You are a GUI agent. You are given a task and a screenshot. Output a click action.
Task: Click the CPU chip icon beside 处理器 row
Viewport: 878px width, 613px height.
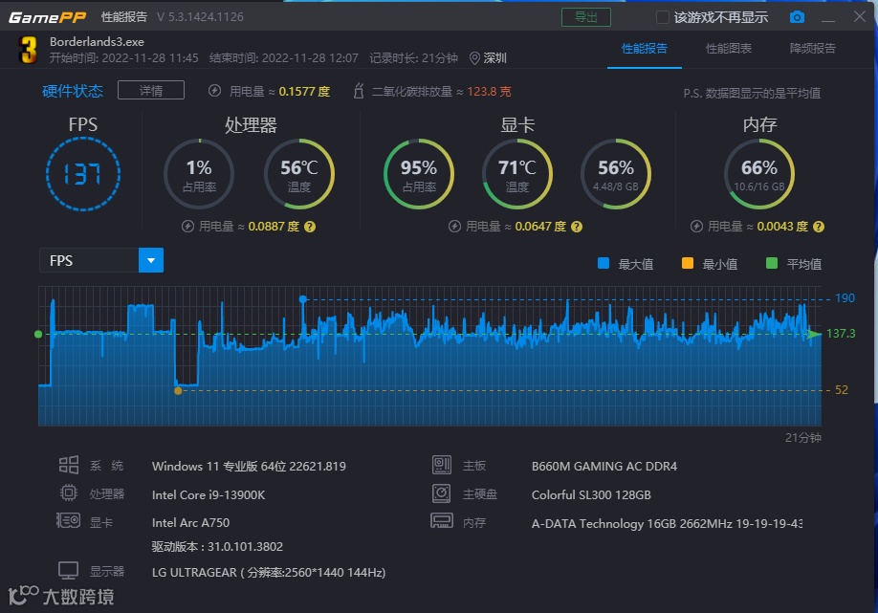68,493
